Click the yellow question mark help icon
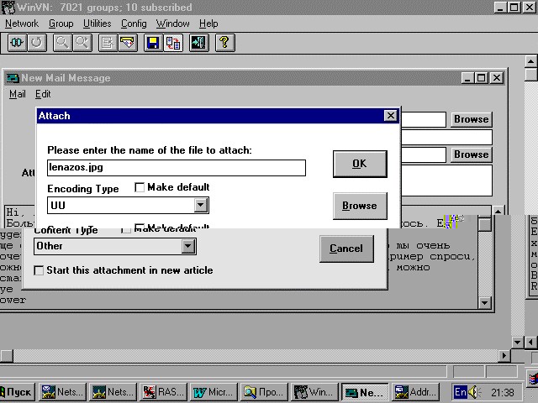The image size is (538, 403). [224, 42]
